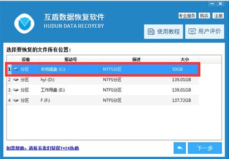Image resolution: width=229 pixels, height=159 pixels.
Task: Click row number 4 header
Action: 9,100
